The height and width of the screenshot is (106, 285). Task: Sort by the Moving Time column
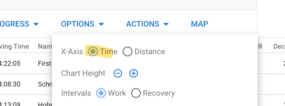click(14, 46)
